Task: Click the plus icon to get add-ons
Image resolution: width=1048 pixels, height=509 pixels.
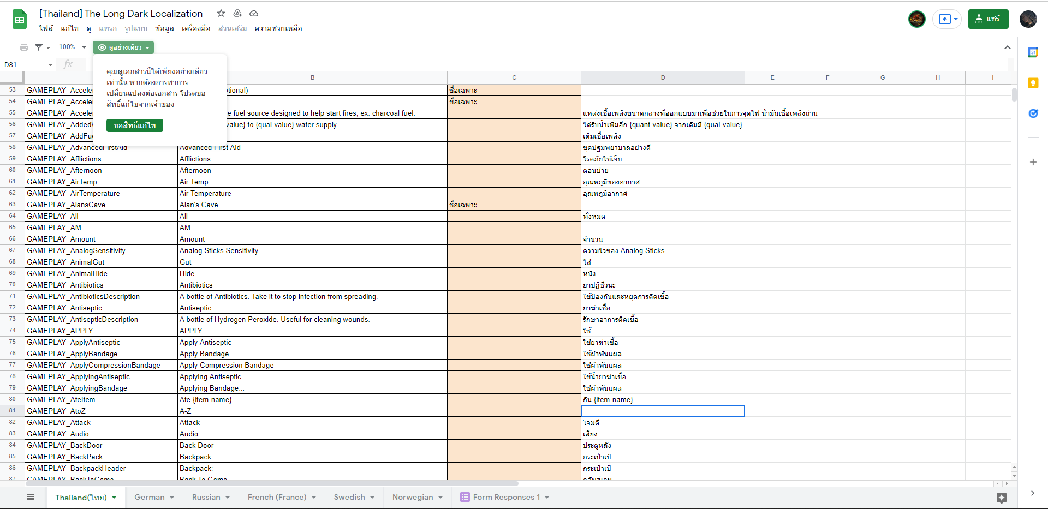Action: 1033,162
